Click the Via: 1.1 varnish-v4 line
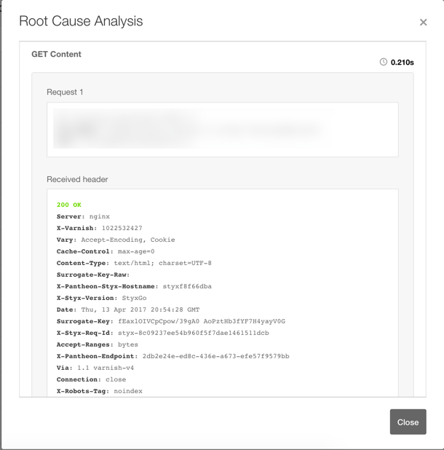Viewport: 444px width, 450px height. 95,368
